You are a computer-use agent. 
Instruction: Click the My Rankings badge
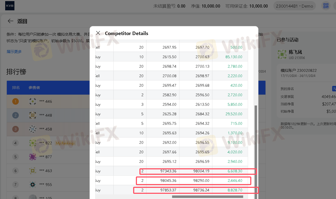click(x=65, y=143)
